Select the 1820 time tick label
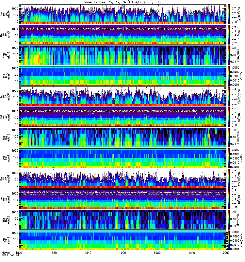This screenshot has width=245, height=262. (x=54, y=253)
